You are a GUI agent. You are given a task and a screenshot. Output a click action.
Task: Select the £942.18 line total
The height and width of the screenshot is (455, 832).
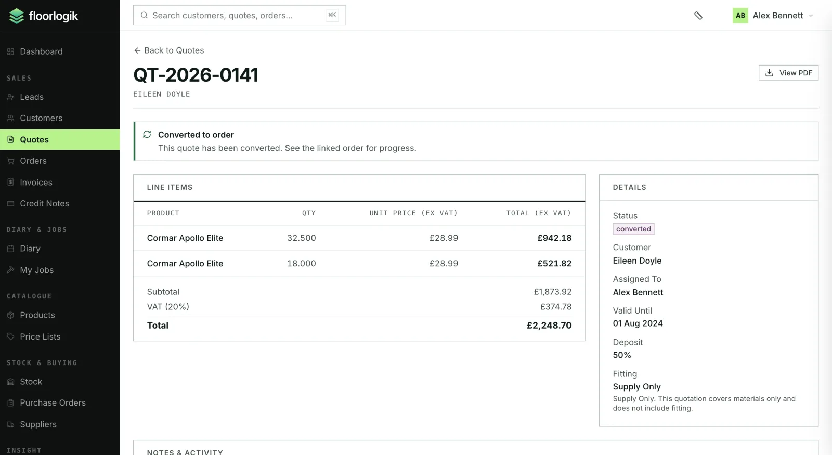(554, 238)
